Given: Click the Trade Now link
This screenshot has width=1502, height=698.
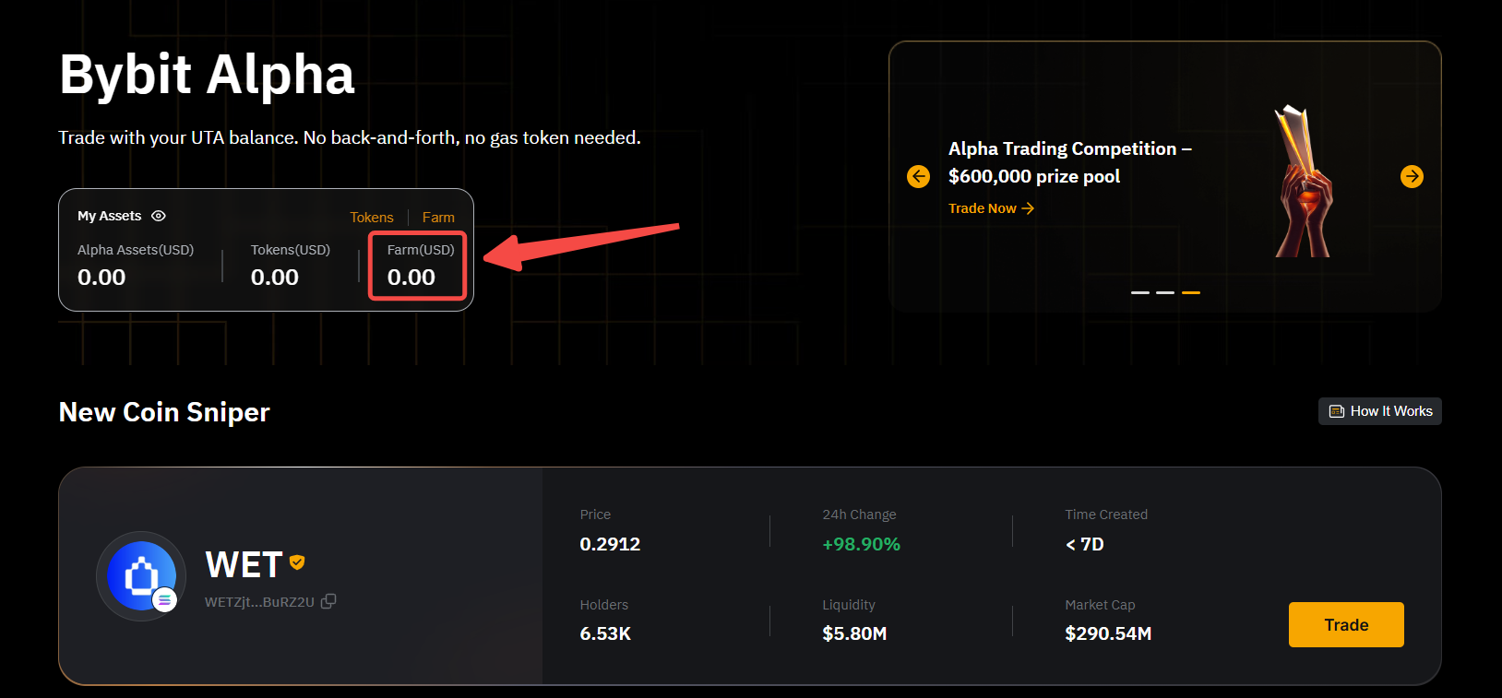Looking at the screenshot, I should coord(991,208).
